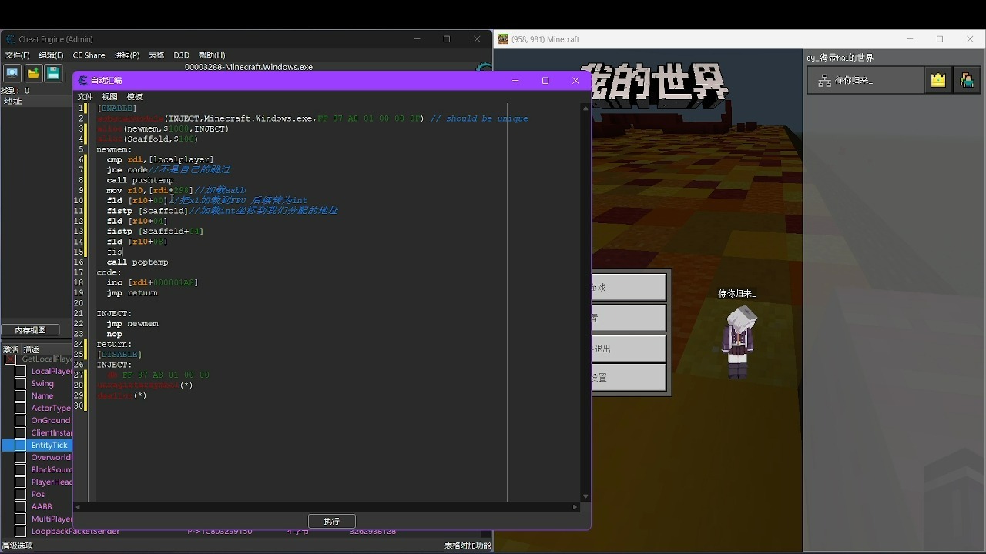Enable the Name entry checkbox
Image resolution: width=986 pixels, height=554 pixels.
tap(21, 396)
